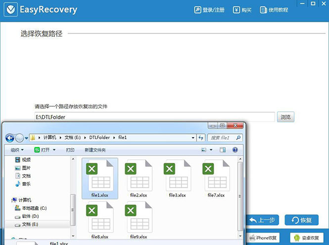
Task: Click the refresh icon beside the address bar
Action: tap(201, 138)
